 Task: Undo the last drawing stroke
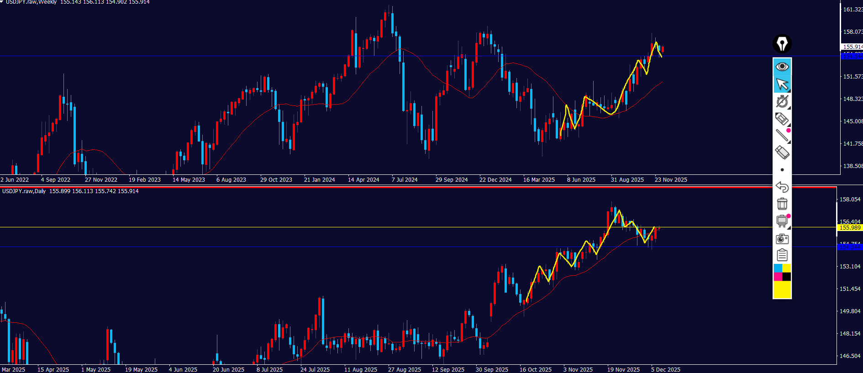(x=782, y=187)
